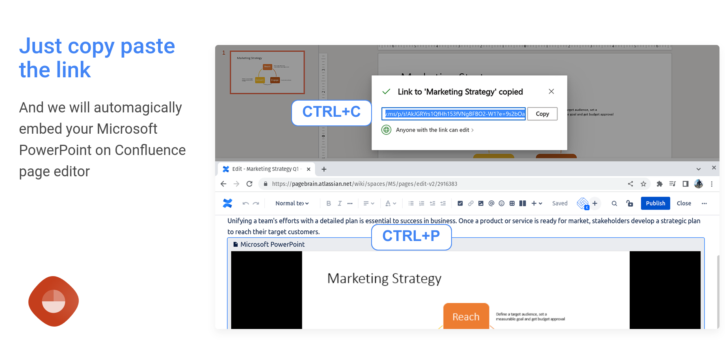Reload the browser page
The image size is (725, 355).
coord(249,184)
